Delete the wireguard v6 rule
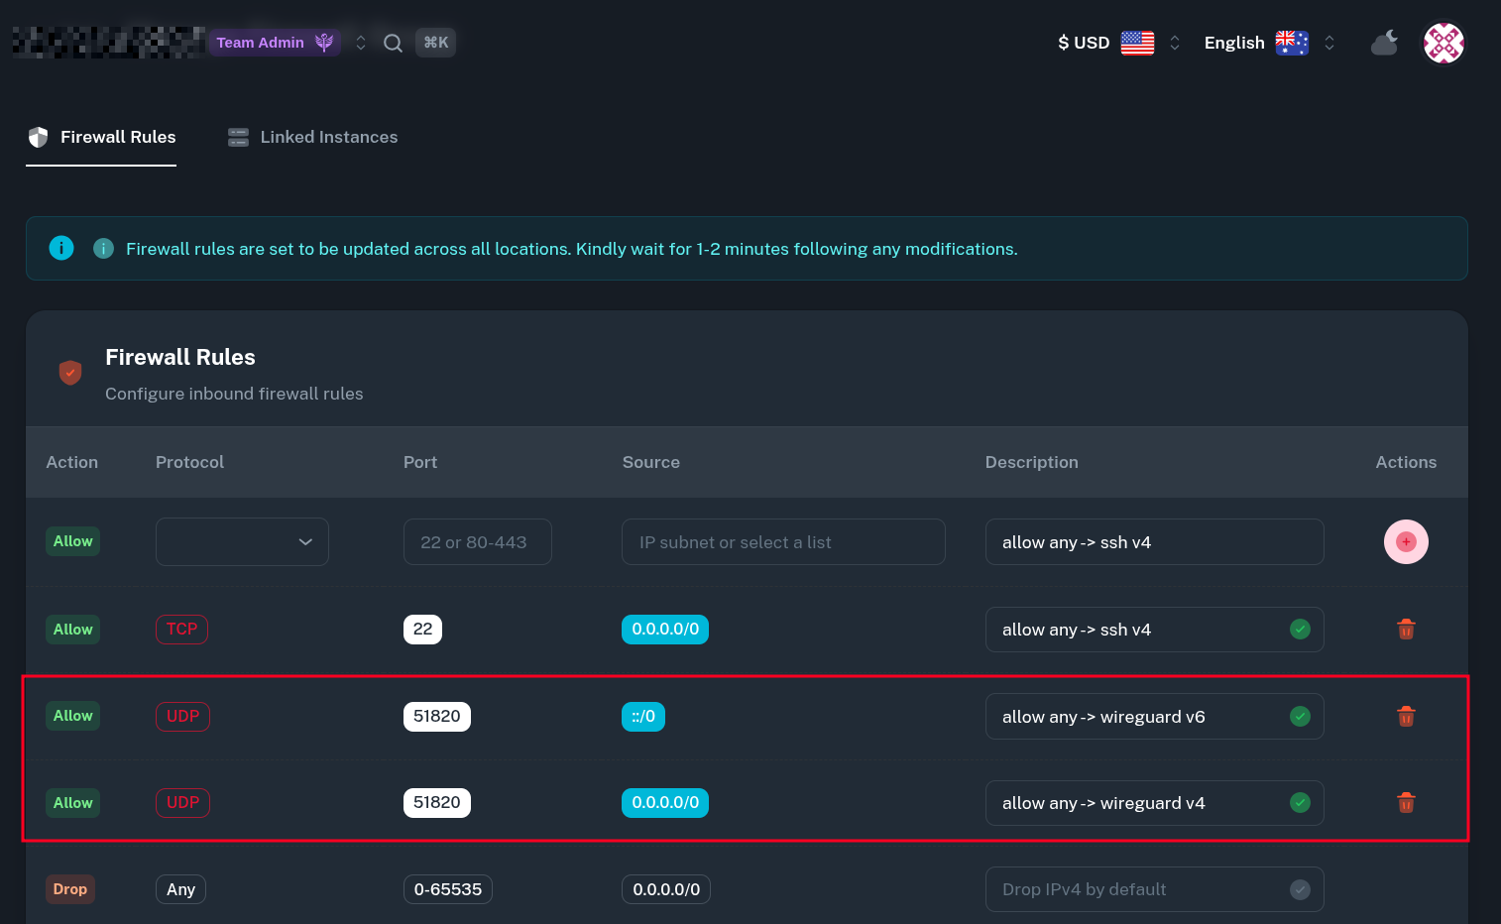1501x924 pixels. 1406,716
